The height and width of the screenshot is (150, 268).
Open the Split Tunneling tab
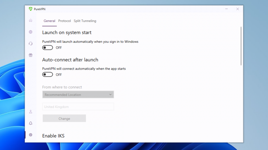[85, 21]
